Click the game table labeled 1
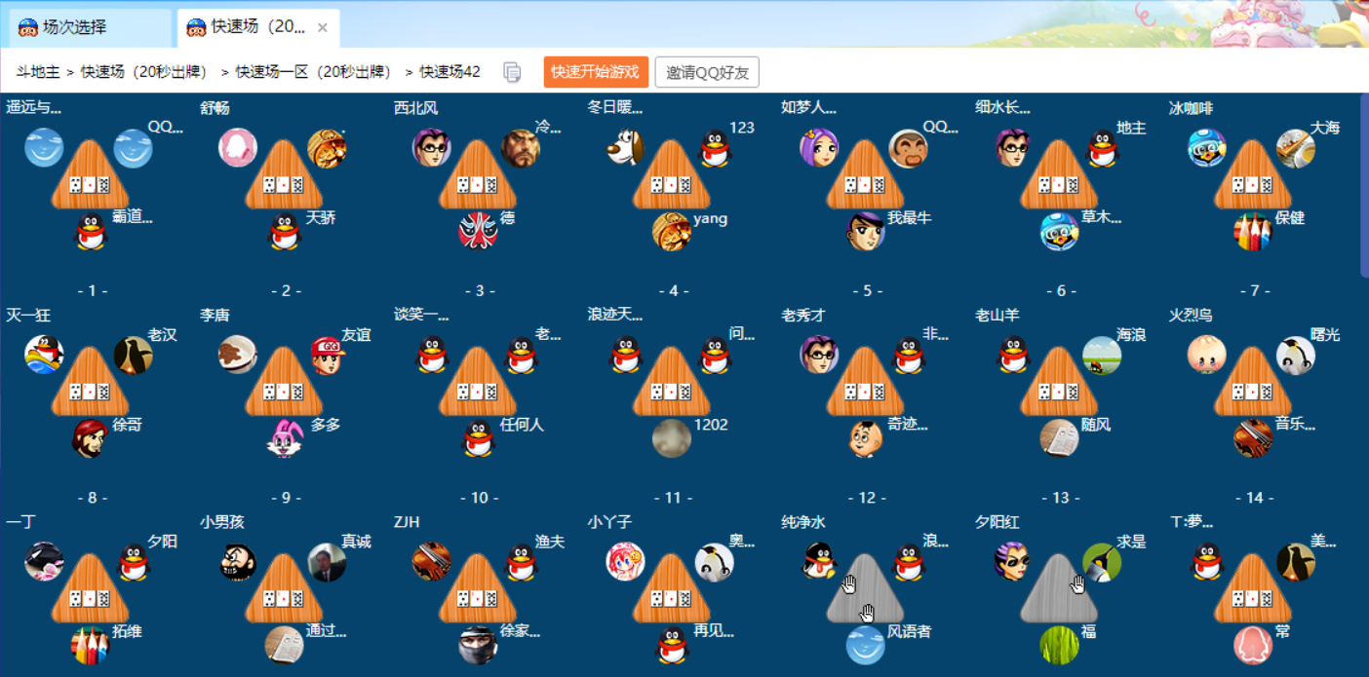The height and width of the screenshot is (677, 1369). click(x=89, y=174)
